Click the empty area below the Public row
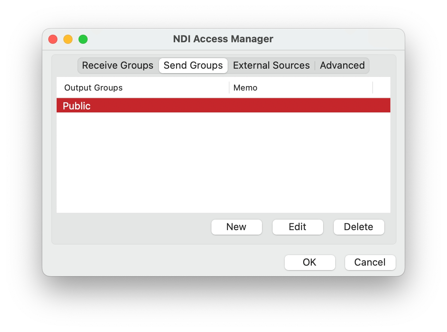447x332 pixels. [223, 162]
